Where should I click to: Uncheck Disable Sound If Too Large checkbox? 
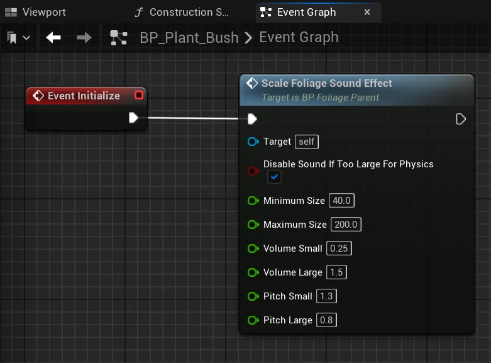coord(274,177)
